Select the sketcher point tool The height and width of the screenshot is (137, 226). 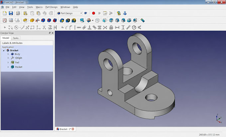click(x=5, y=27)
